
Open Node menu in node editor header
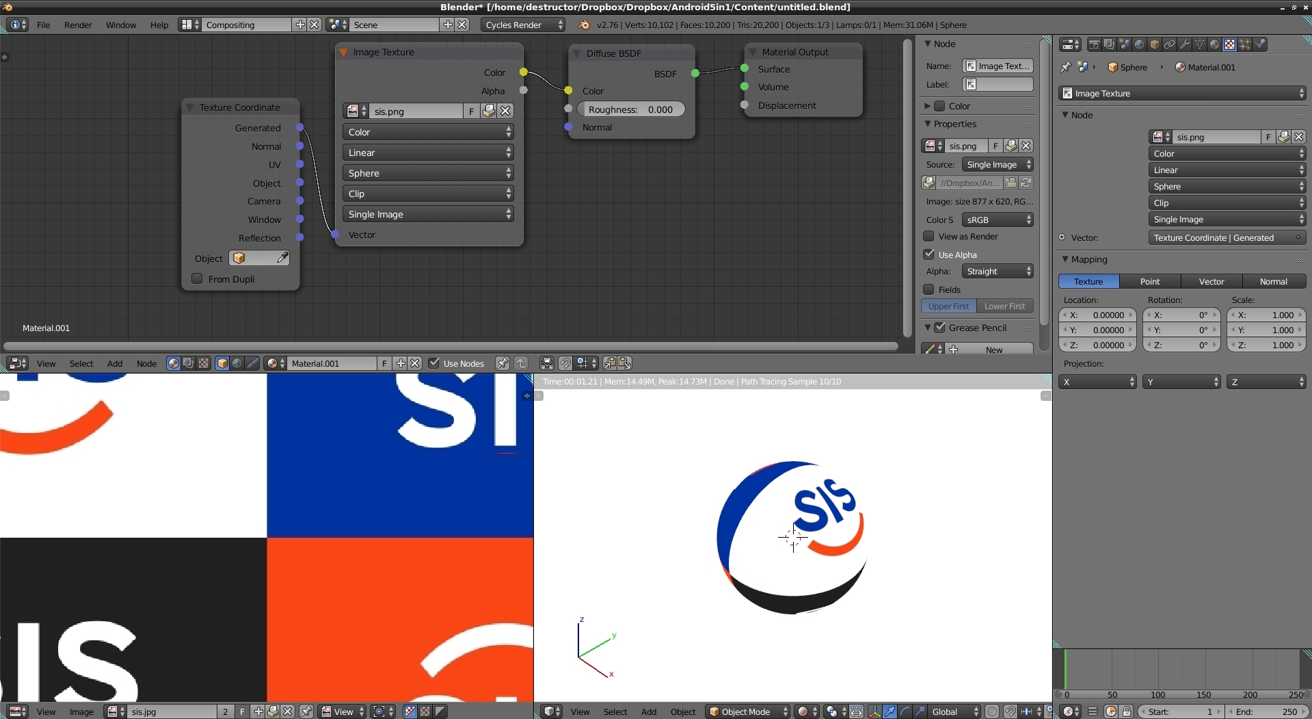tap(146, 363)
